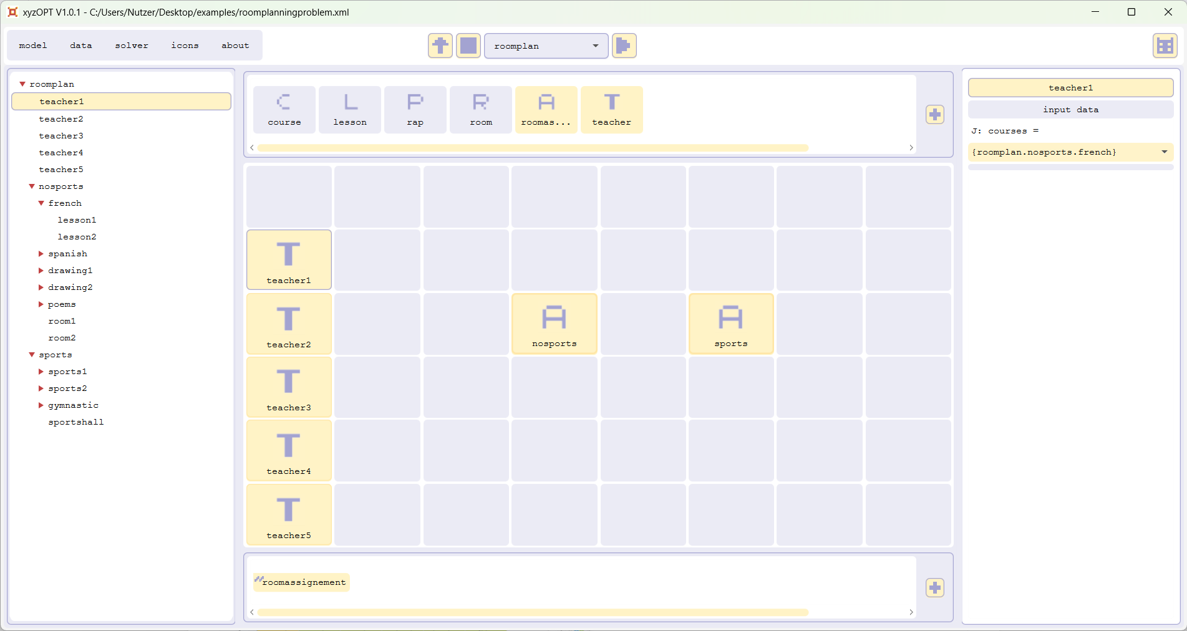The width and height of the screenshot is (1187, 631).
Task: Expand the spanish tree node
Action: [x=41, y=254]
